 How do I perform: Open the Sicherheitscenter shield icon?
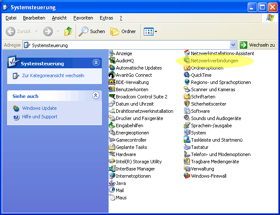tap(187, 103)
